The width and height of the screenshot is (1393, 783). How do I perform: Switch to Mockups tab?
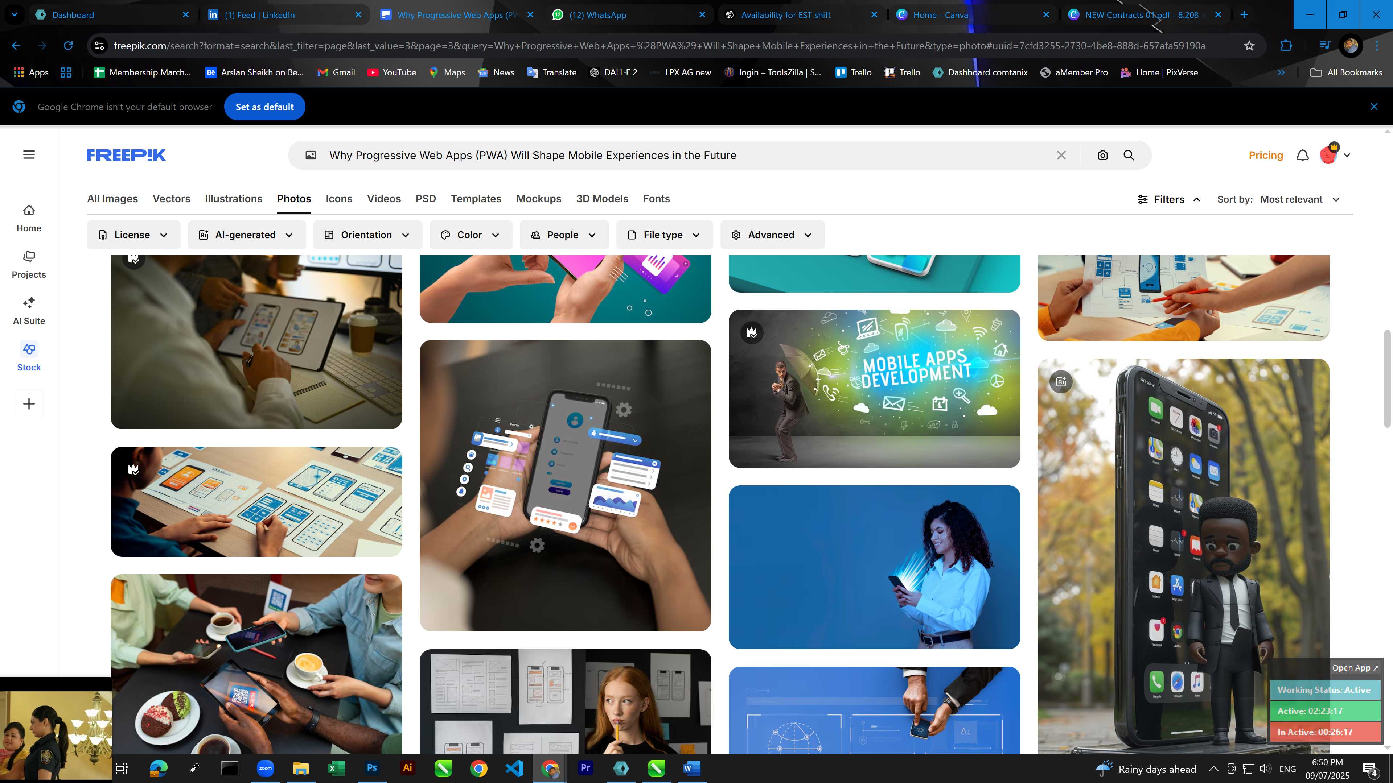pos(539,199)
